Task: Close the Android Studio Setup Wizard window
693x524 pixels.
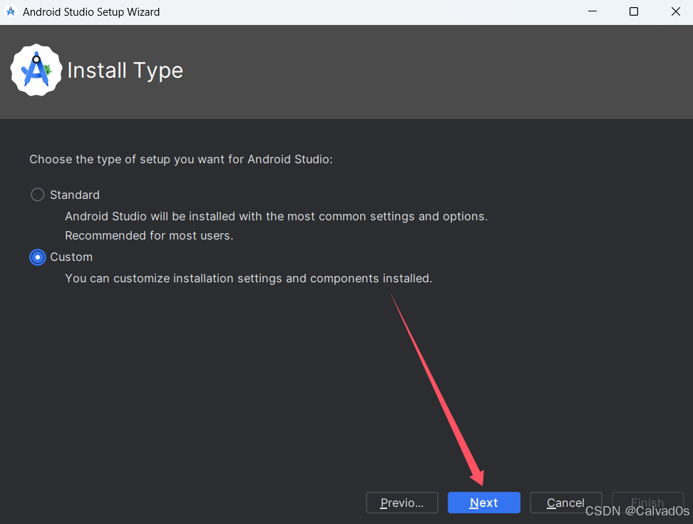Action: 675,11
